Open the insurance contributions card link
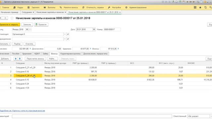Viewport: 212px width, 119px height. 22,111
